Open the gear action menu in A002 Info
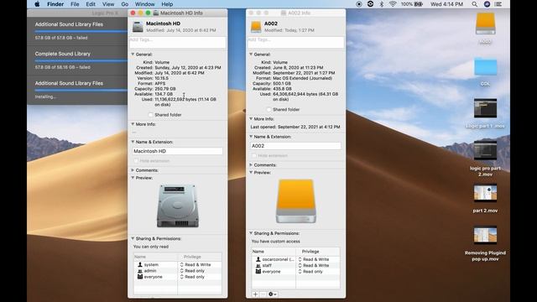537x302 pixels. pyautogui.click(x=272, y=294)
